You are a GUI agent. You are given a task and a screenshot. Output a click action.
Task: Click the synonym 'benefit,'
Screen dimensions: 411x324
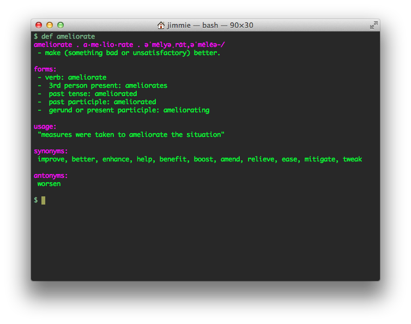174,159
